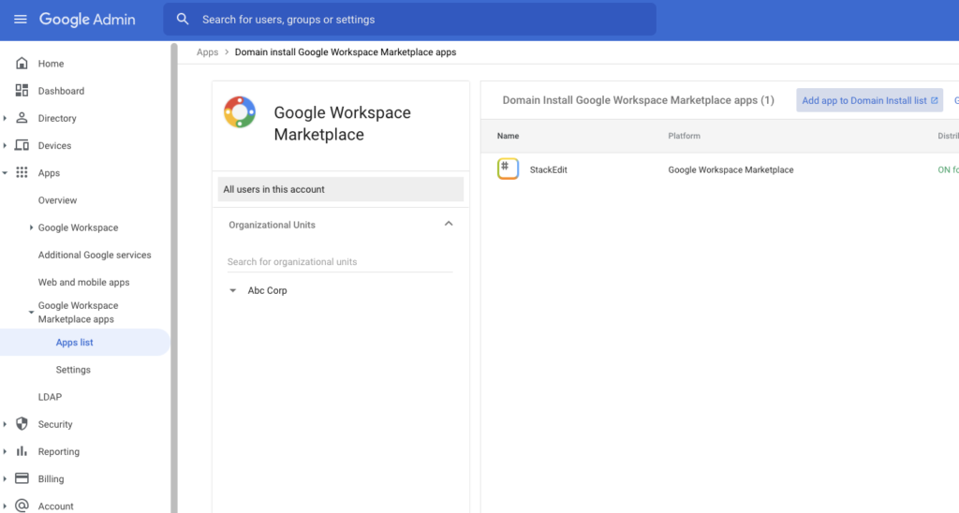
Task: Click the Apps breadcrumb link
Action: tap(207, 52)
